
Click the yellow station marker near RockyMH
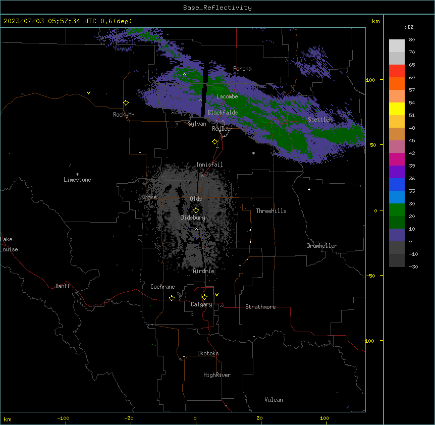click(x=126, y=103)
